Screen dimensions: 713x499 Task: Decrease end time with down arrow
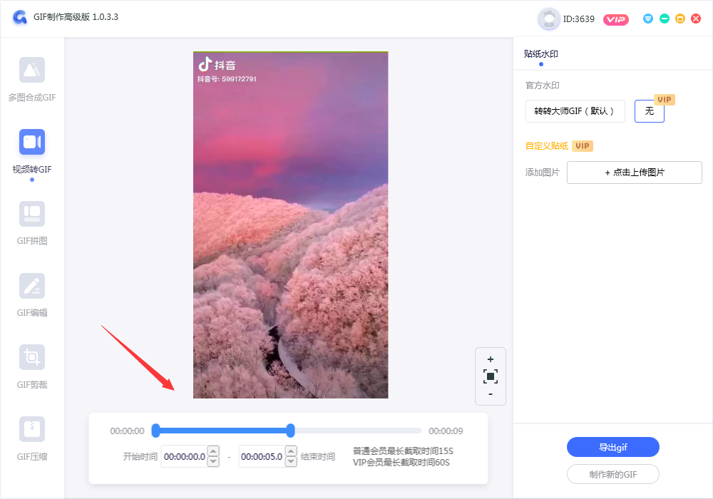tap(290, 462)
